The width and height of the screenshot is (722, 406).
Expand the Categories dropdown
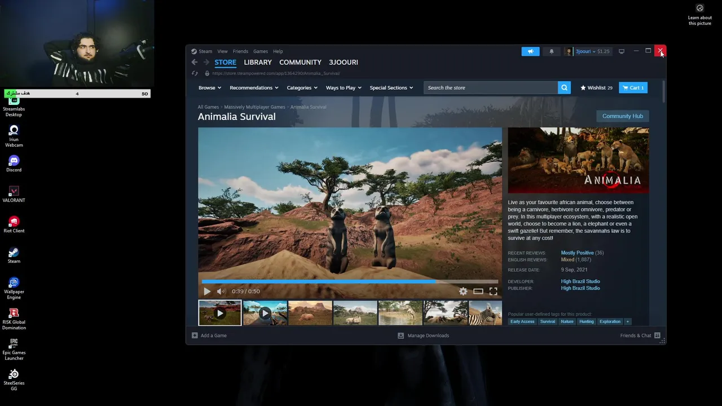point(302,88)
